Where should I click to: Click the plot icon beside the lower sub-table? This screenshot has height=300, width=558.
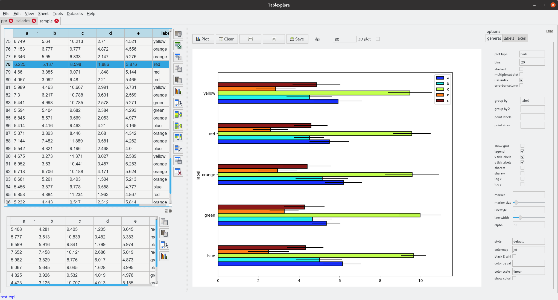click(164, 256)
